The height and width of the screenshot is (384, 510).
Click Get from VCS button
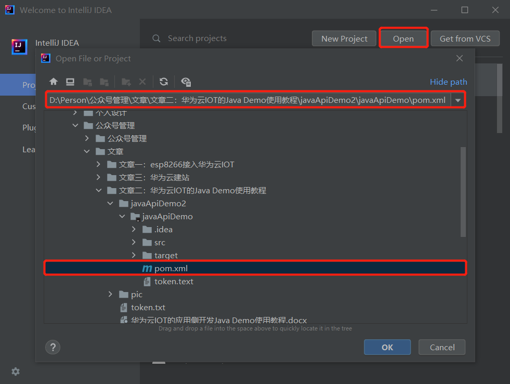coord(465,38)
